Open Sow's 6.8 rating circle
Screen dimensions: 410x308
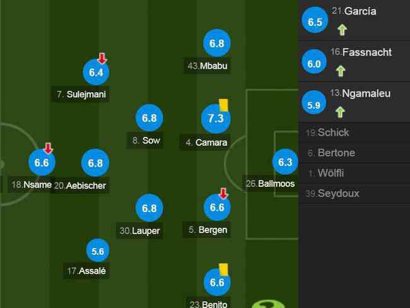(x=149, y=118)
